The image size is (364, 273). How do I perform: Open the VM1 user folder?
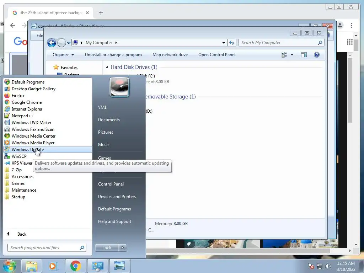pos(102,107)
